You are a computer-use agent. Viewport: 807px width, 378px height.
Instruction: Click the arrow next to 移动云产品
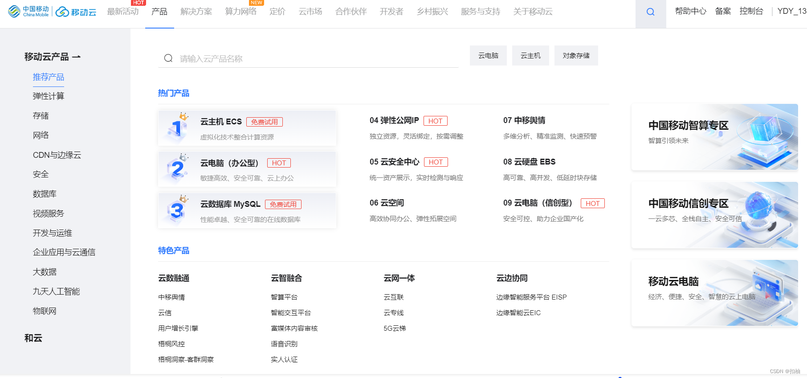coord(76,57)
